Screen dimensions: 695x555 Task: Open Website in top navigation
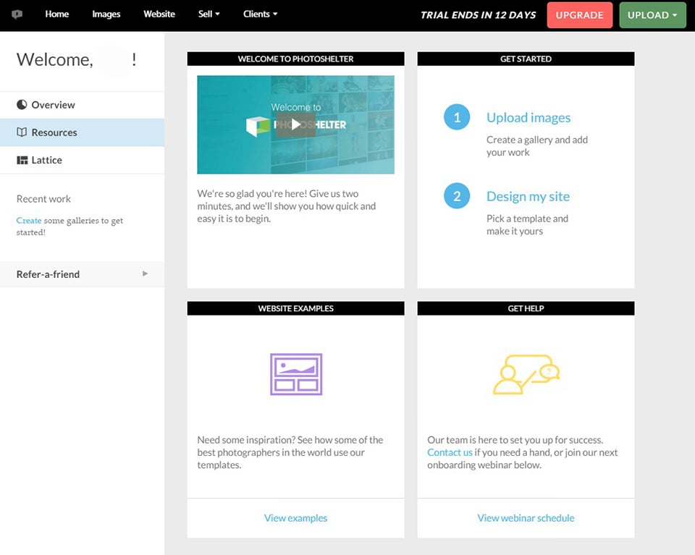click(x=159, y=14)
